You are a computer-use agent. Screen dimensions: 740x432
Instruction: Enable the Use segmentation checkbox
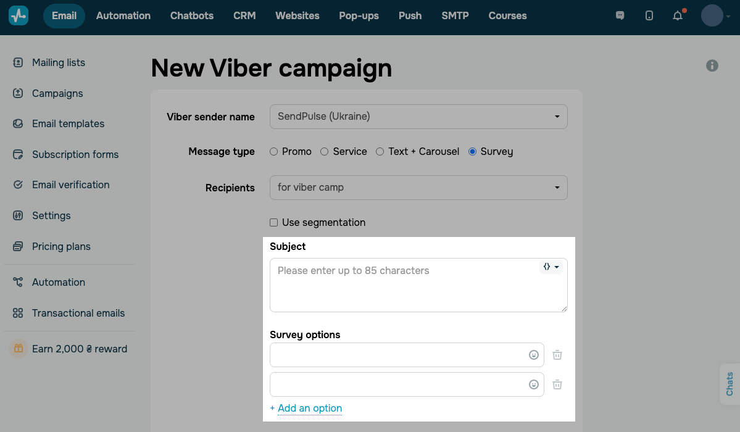click(274, 223)
